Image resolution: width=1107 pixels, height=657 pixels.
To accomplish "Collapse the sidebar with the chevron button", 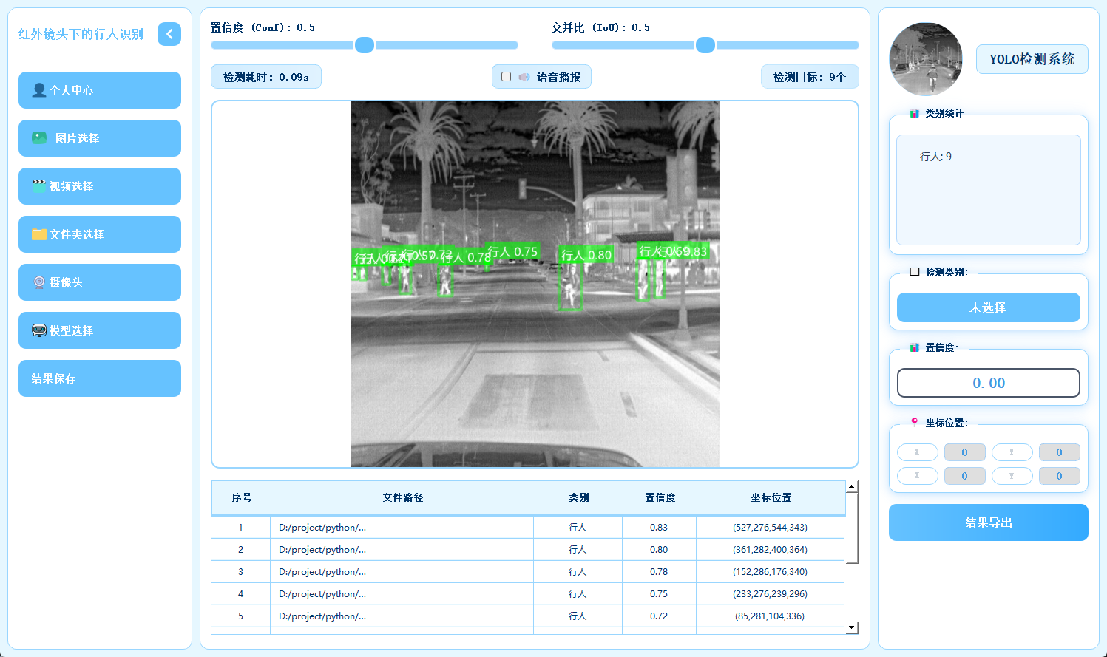I will [169, 34].
